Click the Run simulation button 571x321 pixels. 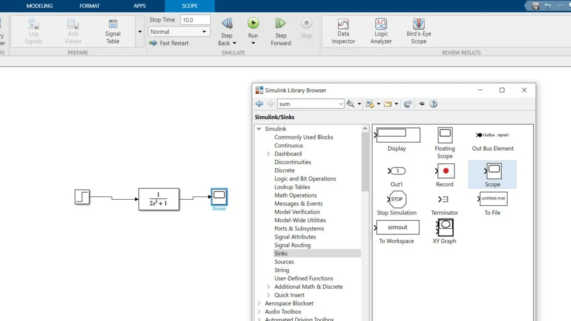tap(253, 23)
